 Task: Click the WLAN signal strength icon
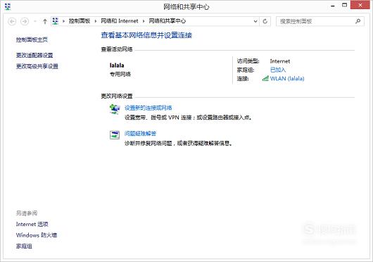(x=265, y=78)
